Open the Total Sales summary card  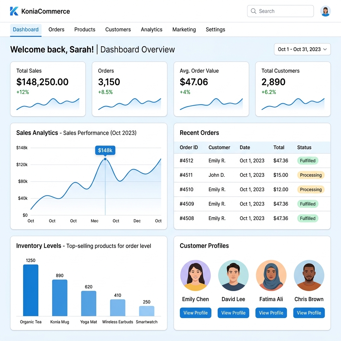[x=48, y=89]
